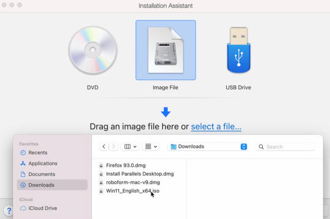Open the column view options dropdown
The image size is (330, 219).
130,147
